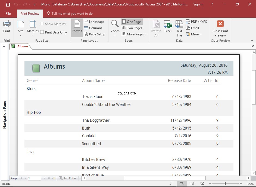Export report to Excel

(168, 26)
